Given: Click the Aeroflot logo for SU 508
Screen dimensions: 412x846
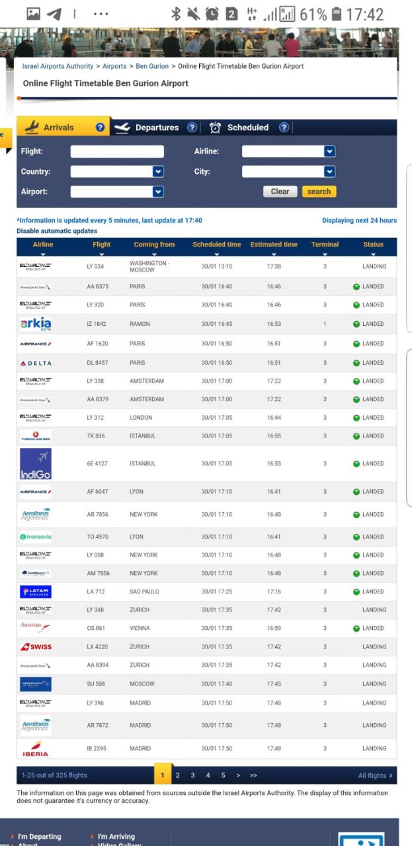Looking at the screenshot, I should (x=36, y=684).
